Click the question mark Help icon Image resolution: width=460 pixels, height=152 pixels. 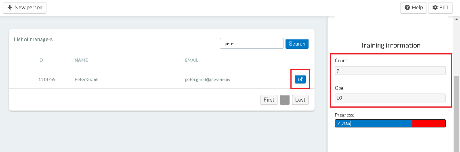coord(407,8)
